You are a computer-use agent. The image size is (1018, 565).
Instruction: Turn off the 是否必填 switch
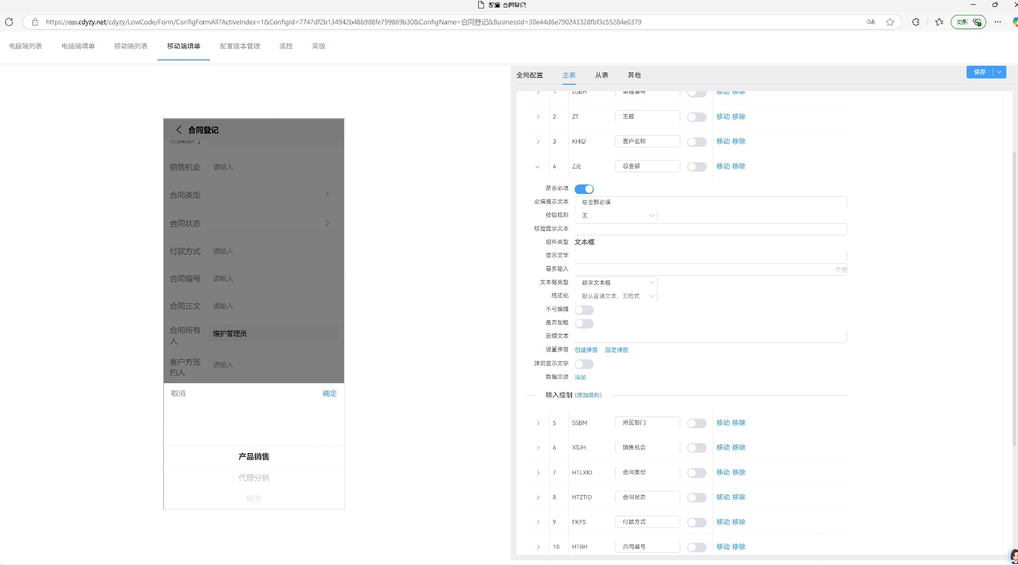584,189
